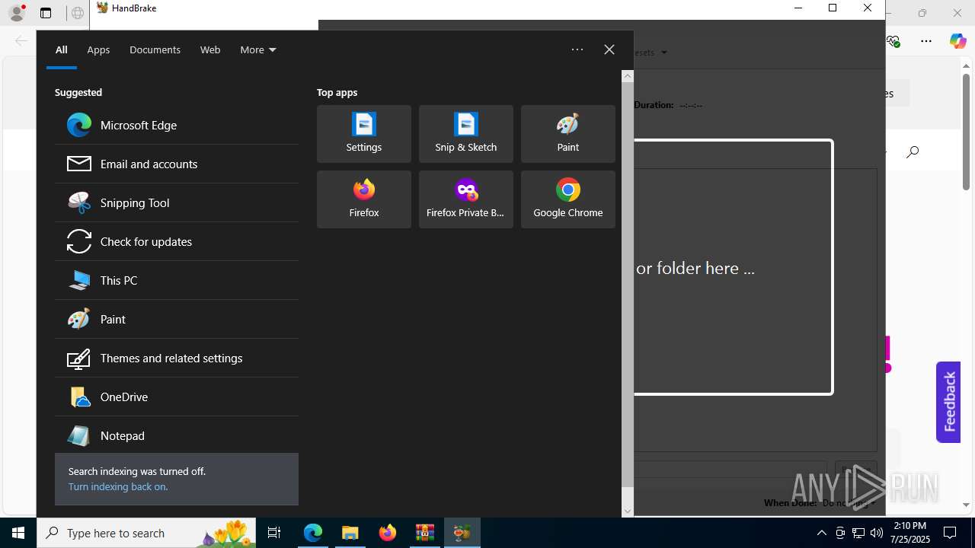Open the notification center
The height and width of the screenshot is (548, 975).
[x=950, y=533]
